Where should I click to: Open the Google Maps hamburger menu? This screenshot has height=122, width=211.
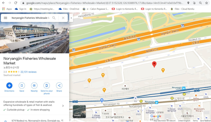click(x=6, y=18)
